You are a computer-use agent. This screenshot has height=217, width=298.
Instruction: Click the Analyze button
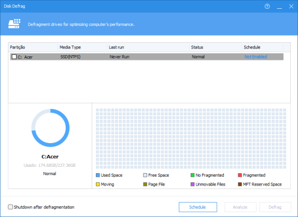(240, 207)
